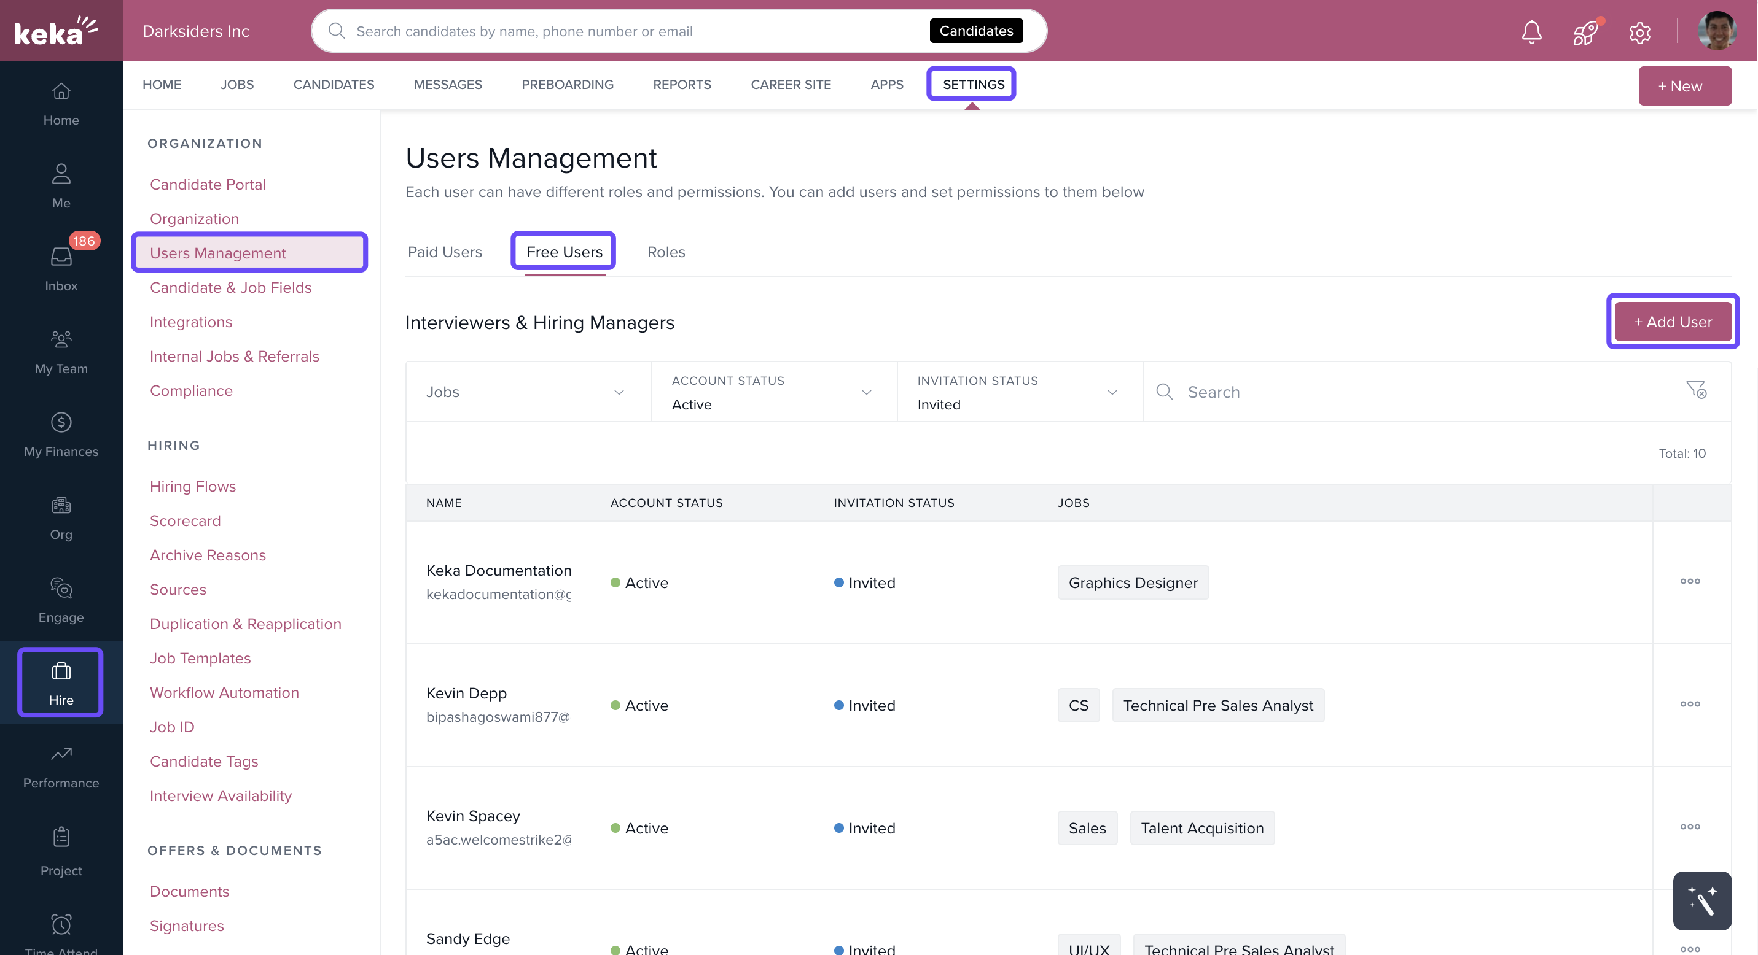This screenshot has height=955, width=1758.
Task: Open the Hiring Flows settings link
Action: [x=192, y=486]
